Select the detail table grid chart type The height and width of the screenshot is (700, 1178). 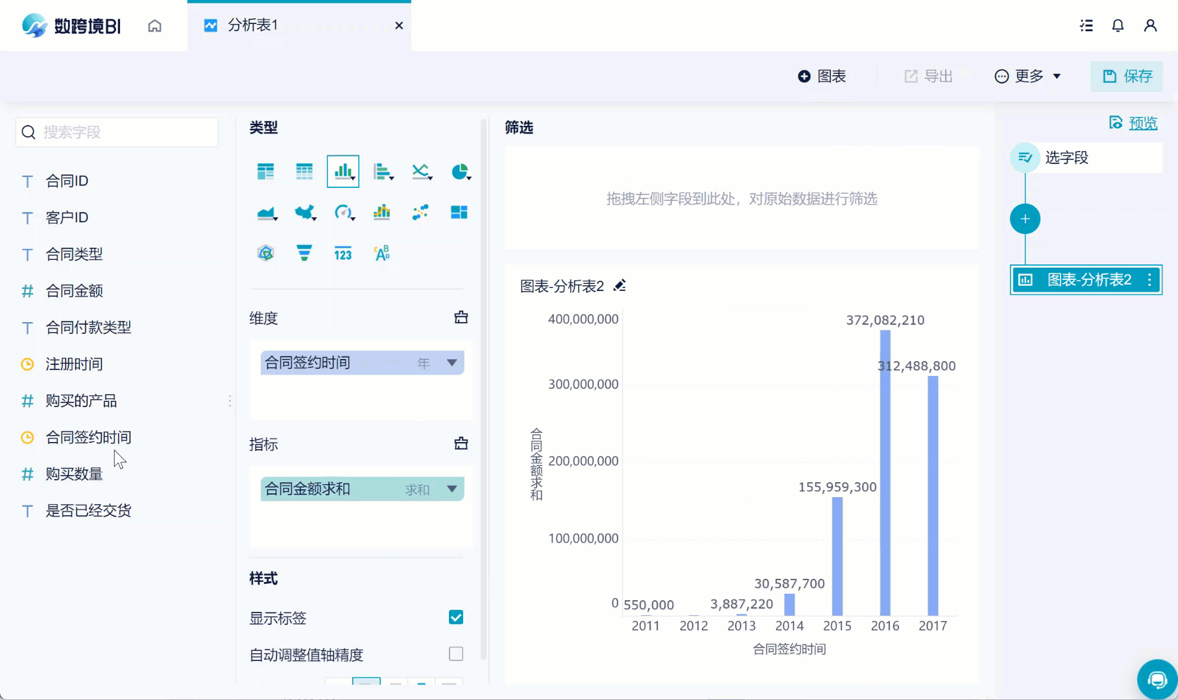pyautogui.click(x=304, y=171)
